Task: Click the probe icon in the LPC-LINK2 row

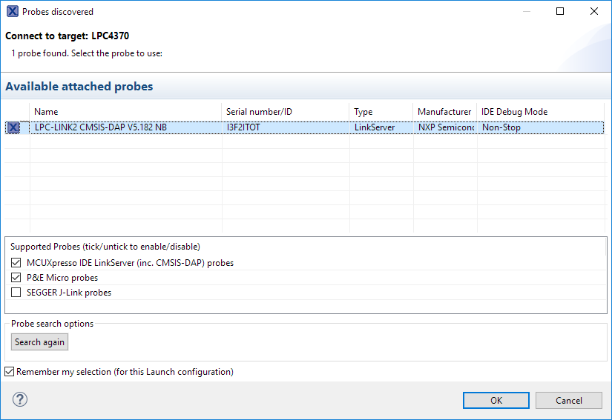Action: click(x=13, y=127)
